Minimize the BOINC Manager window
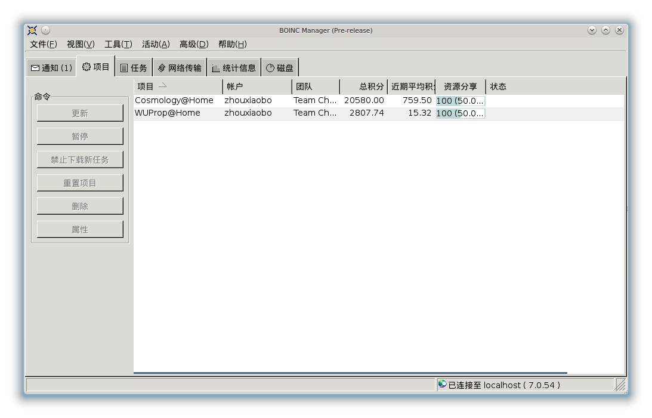Image resolution: width=652 pixels, height=418 pixels. point(592,30)
